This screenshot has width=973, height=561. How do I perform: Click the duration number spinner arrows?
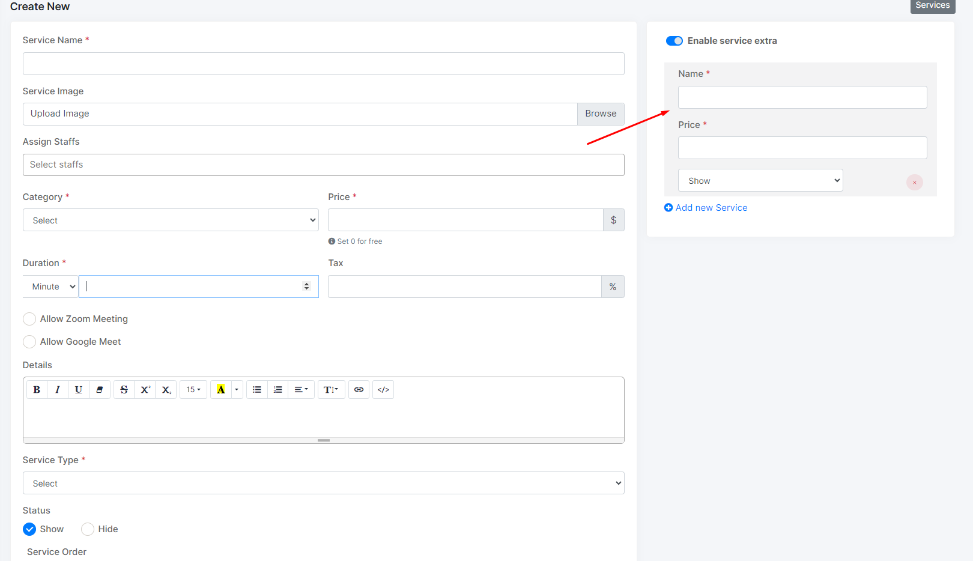306,287
